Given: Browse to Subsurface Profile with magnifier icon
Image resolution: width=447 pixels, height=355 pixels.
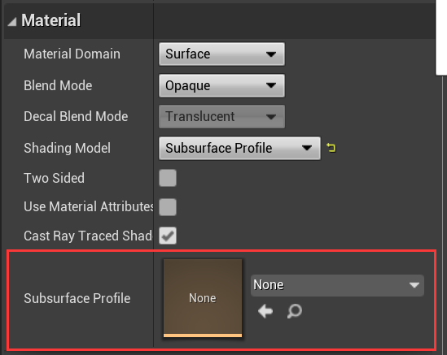Looking at the screenshot, I should [x=295, y=311].
